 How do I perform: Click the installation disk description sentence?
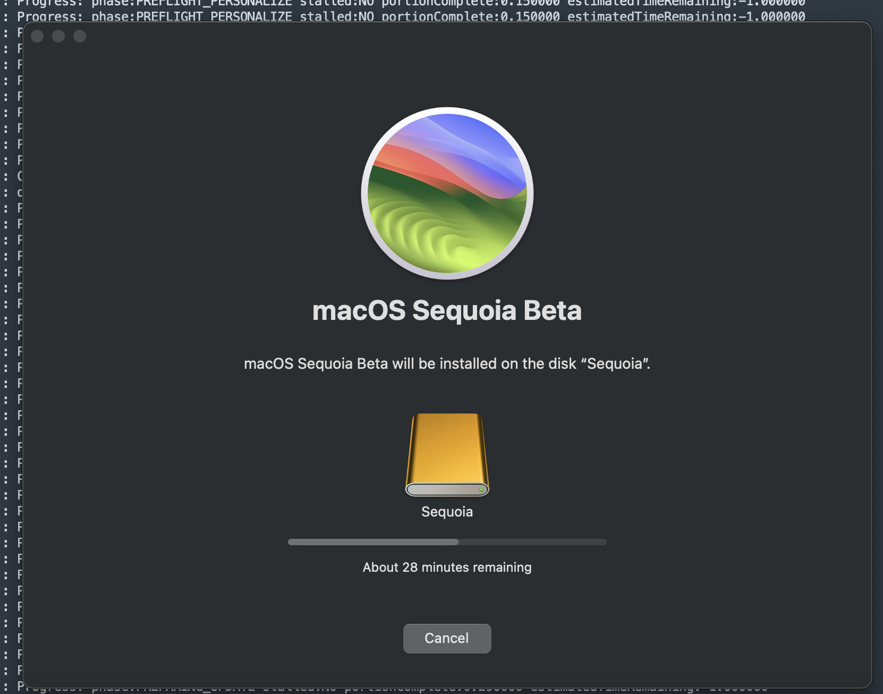coord(447,364)
